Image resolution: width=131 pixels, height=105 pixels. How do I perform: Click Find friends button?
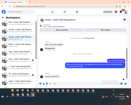108,12
